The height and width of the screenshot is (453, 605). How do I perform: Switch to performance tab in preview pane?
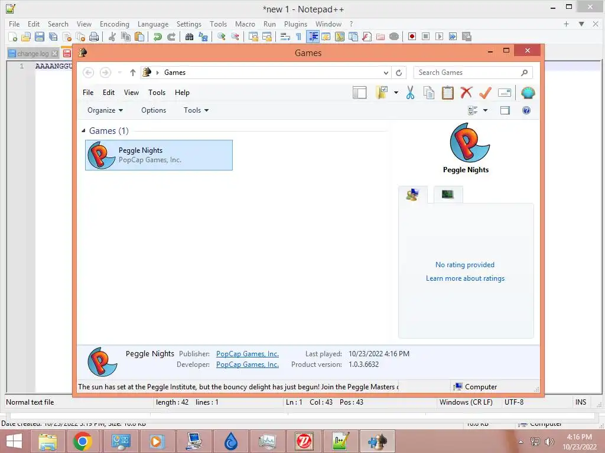448,195
